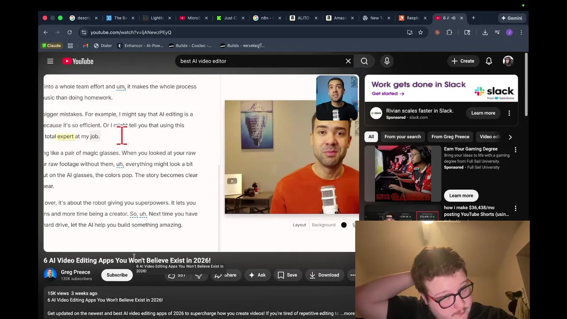Close the current YouTube tab
The image size is (567, 319).
coord(461,18)
